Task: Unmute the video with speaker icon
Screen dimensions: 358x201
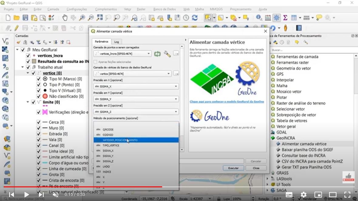Action: pyautogui.click(x=56, y=195)
